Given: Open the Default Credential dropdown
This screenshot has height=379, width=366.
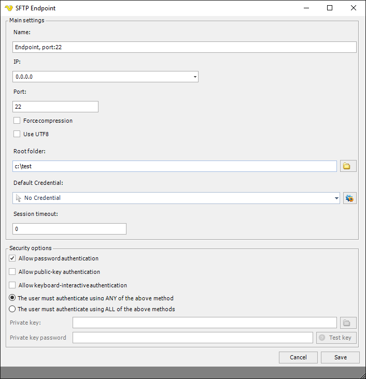Looking at the screenshot, I should 336,198.
